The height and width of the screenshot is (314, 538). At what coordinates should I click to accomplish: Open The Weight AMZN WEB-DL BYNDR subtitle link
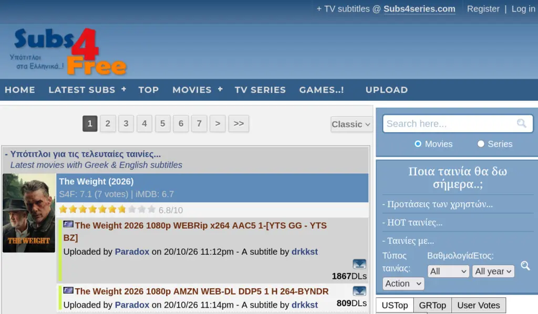point(202,291)
